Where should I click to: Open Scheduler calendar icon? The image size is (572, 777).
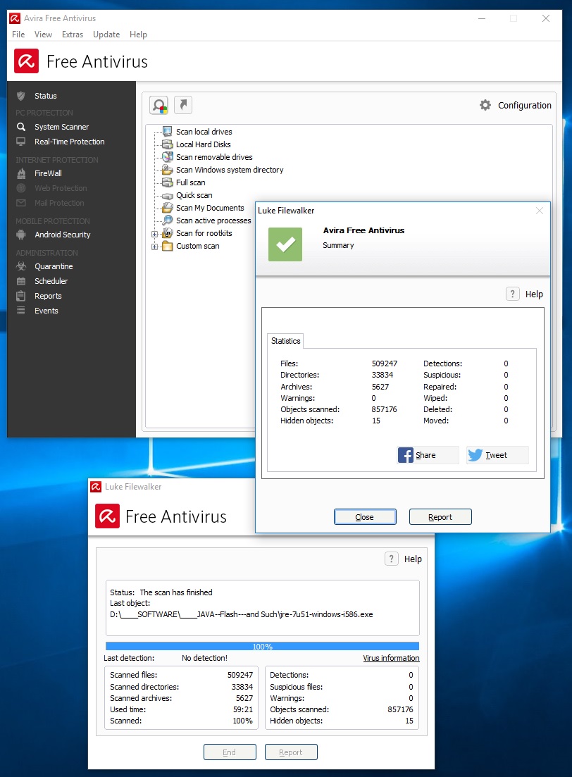point(21,281)
